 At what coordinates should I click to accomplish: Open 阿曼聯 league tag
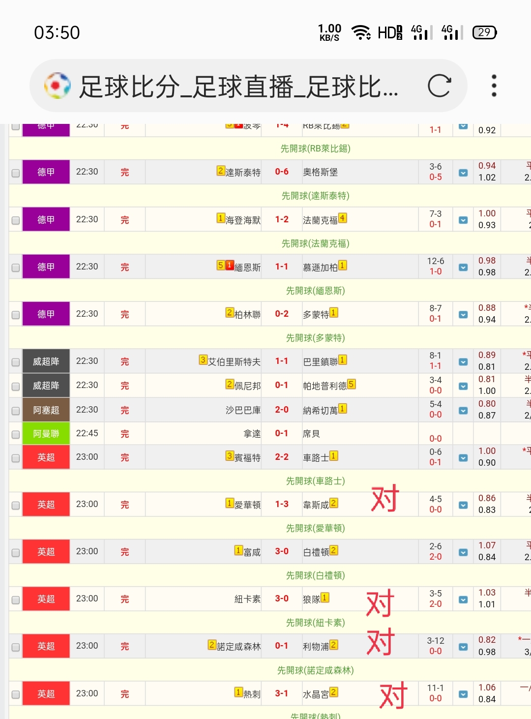[46, 433]
